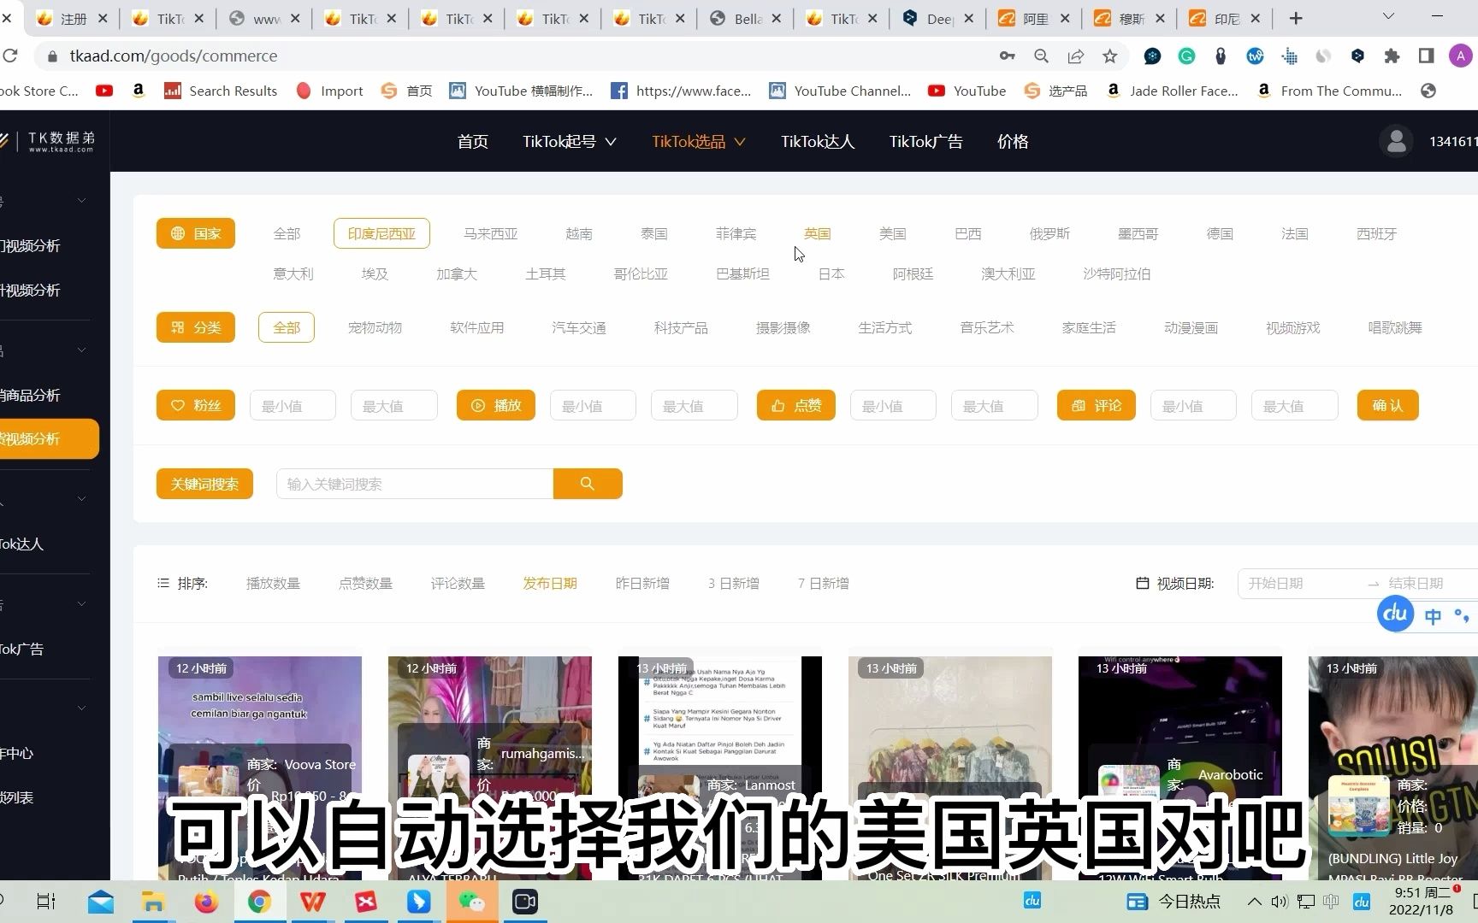Open Chrome from the taskbar
Viewport: 1478px width, 923px height.
pos(259,902)
